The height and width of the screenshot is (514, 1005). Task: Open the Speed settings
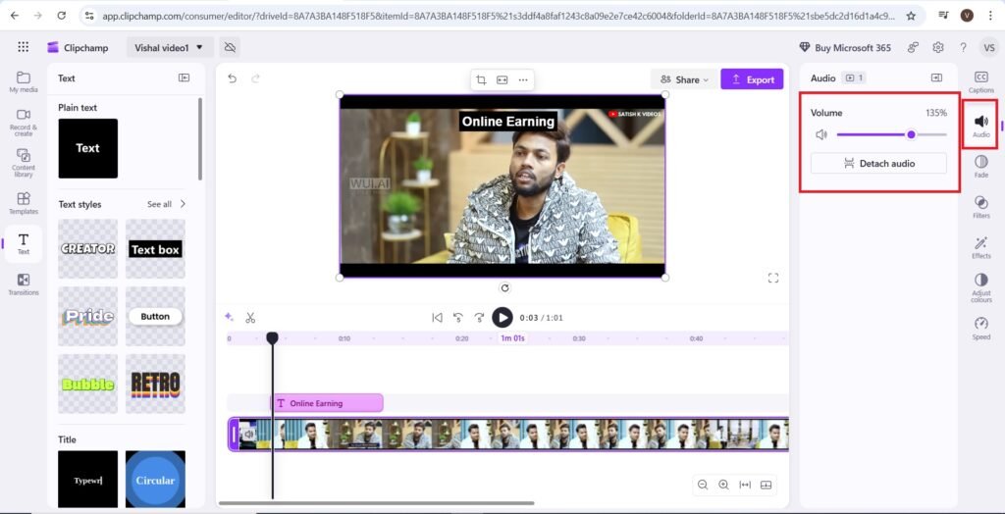point(980,328)
